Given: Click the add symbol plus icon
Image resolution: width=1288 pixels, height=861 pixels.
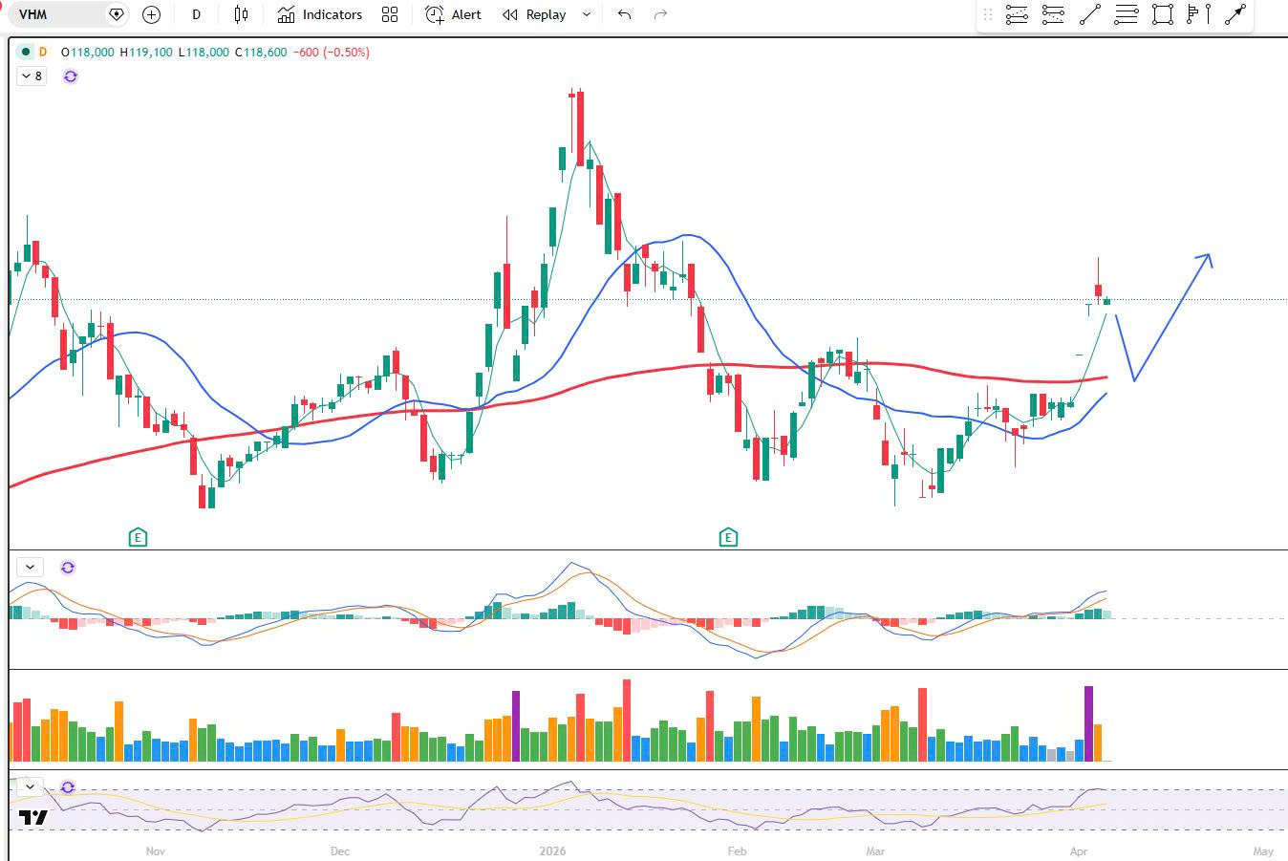Looking at the screenshot, I should 151,14.
